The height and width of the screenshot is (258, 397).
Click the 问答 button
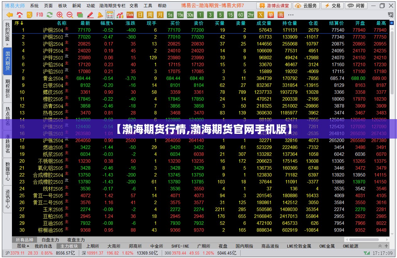(x=356, y=6)
